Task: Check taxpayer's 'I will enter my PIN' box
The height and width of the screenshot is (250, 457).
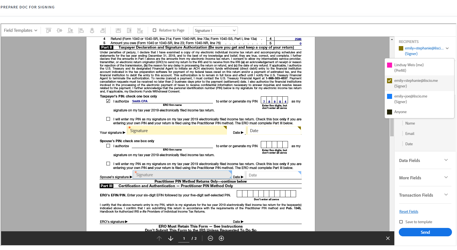Action: click(108, 119)
